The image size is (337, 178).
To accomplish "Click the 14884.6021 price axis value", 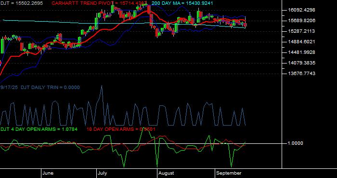I will point(301,42).
